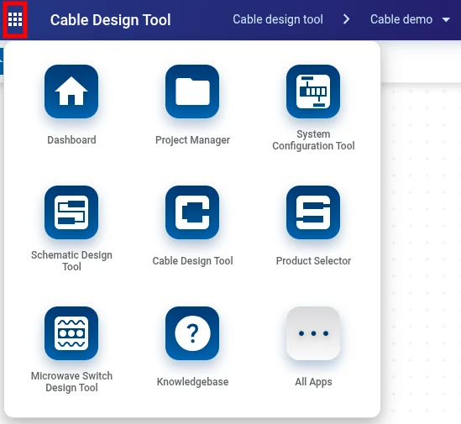Open Knowledgebase question mark icon
Image resolution: width=461 pixels, height=424 pixels.
pyautogui.click(x=192, y=333)
